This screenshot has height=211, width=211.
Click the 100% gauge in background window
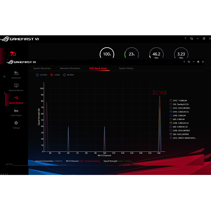click(107, 53)
